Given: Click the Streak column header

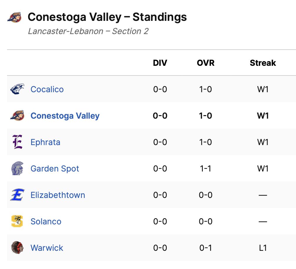Looking at the screenshot, I should click(263, 63).
